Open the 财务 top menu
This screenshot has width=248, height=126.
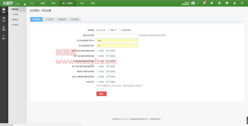tap(53, 3)
